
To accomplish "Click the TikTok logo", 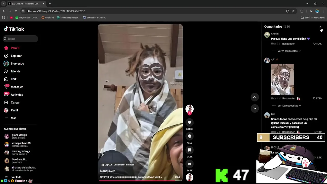I will pos(14,29).
